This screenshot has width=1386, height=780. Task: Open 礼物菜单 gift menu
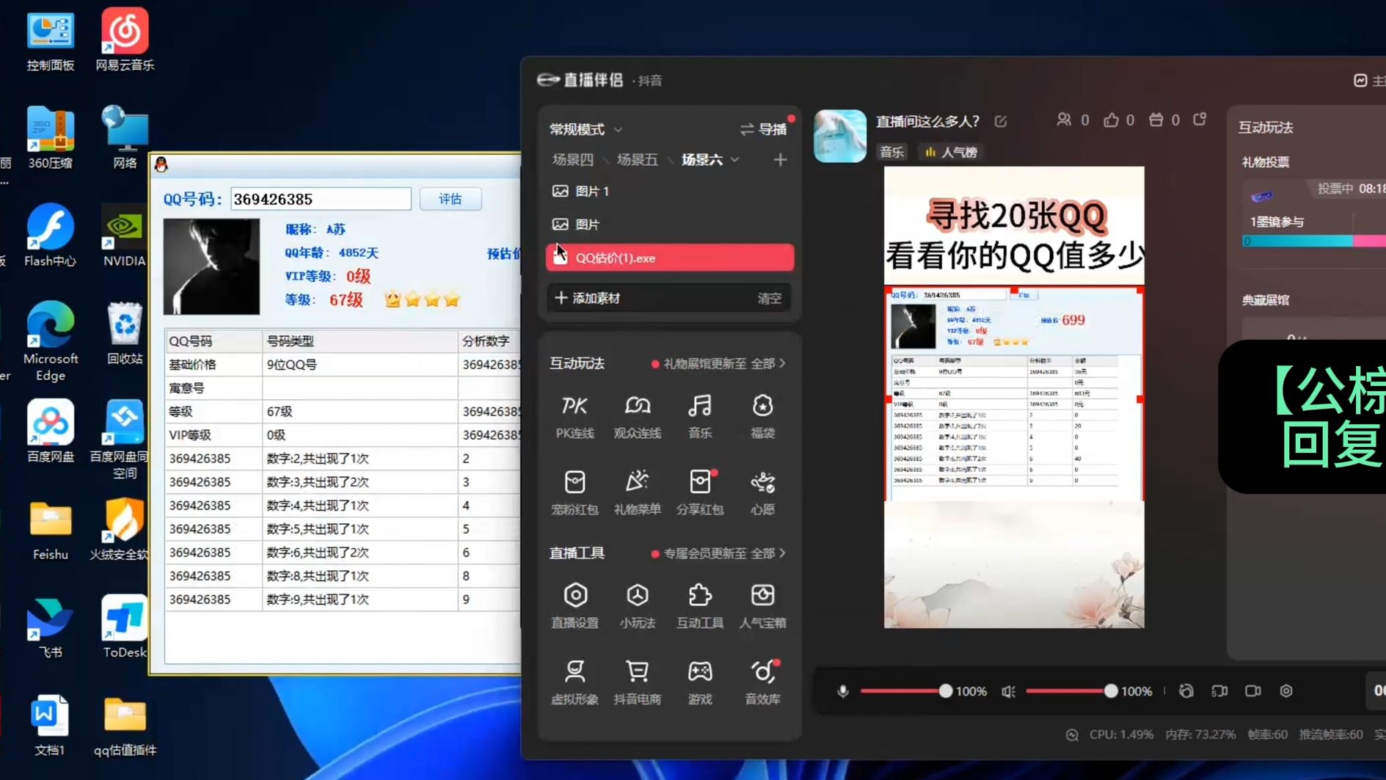637,492
